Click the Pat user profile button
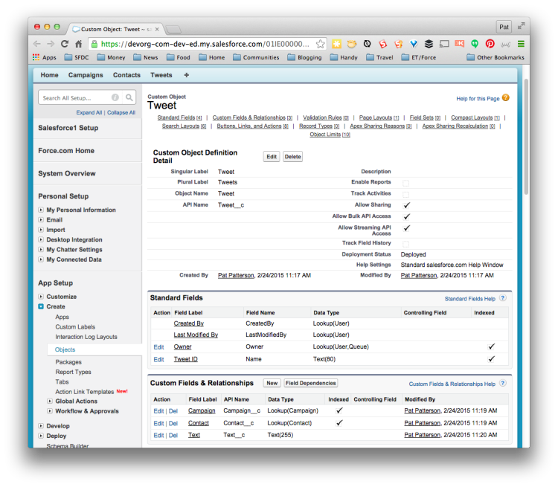558x487 pixels. click(x=504, y=27)
